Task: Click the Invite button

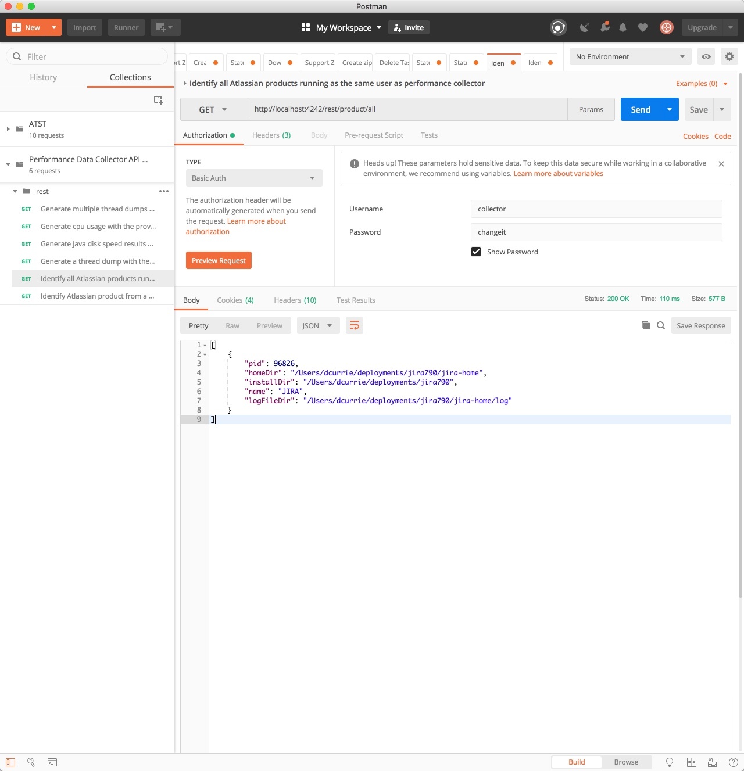Action: pyautogui.click(x=409, y=27)
